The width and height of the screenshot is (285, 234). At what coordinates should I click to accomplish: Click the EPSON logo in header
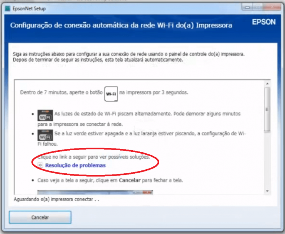pos(264,22)
